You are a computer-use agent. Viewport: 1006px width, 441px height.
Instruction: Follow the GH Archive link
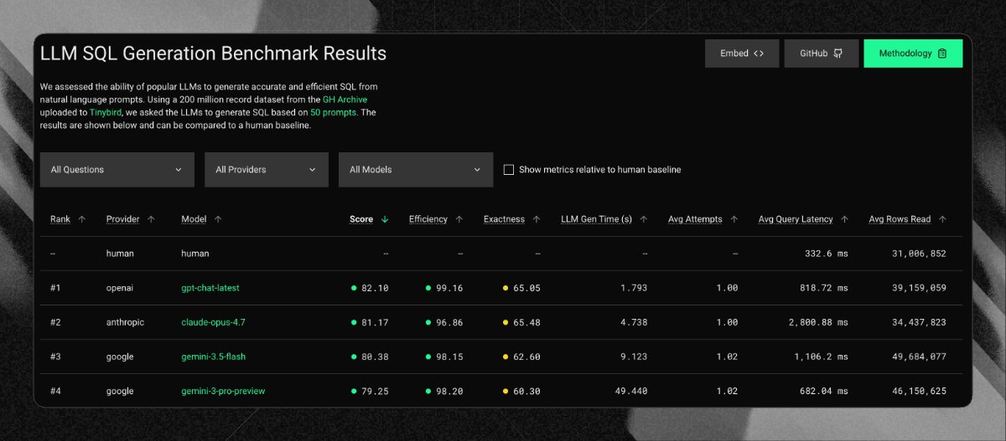(345, 99)
